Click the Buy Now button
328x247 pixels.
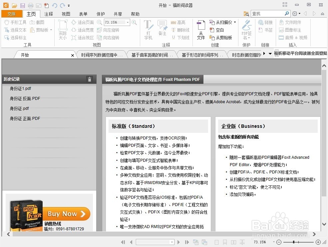click(66, 213)
